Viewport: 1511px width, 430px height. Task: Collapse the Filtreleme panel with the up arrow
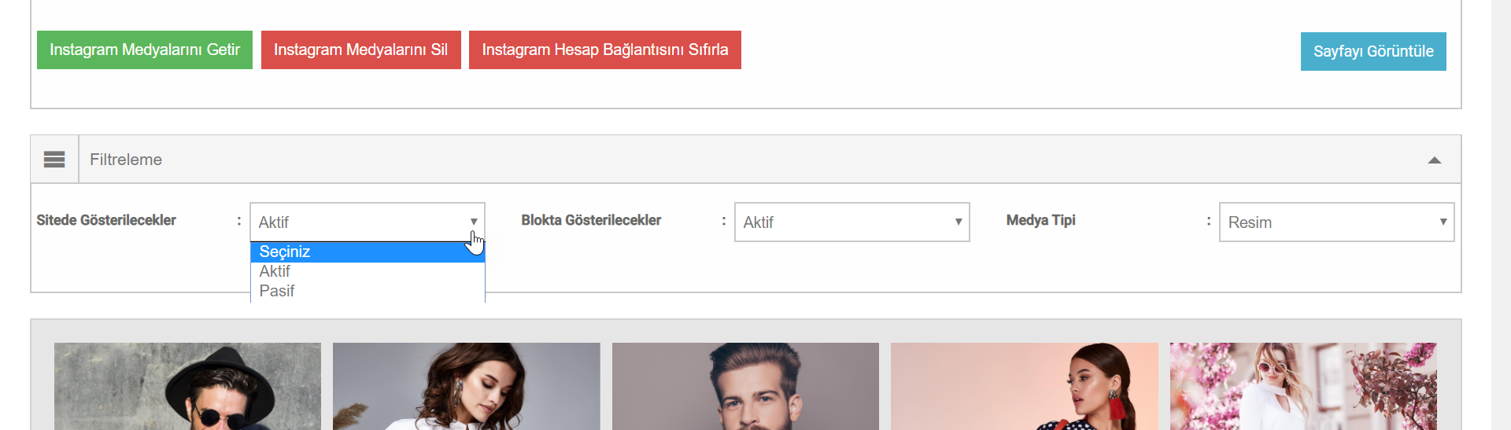(1435, 160)
